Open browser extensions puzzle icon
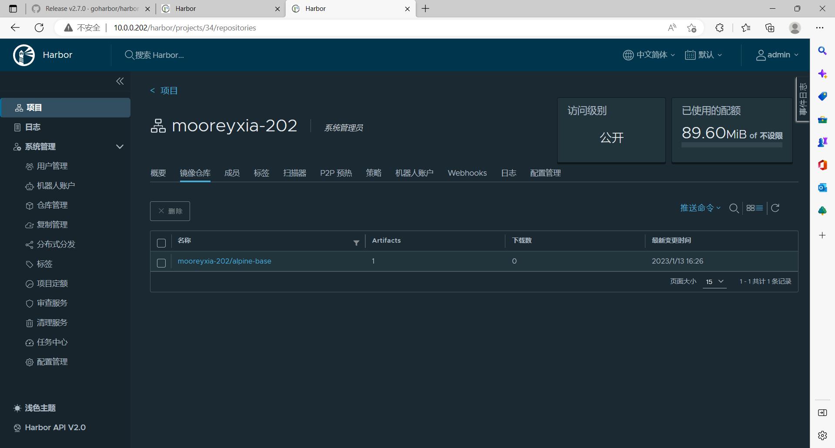835x448 pixels. click(x=719, y=28)
